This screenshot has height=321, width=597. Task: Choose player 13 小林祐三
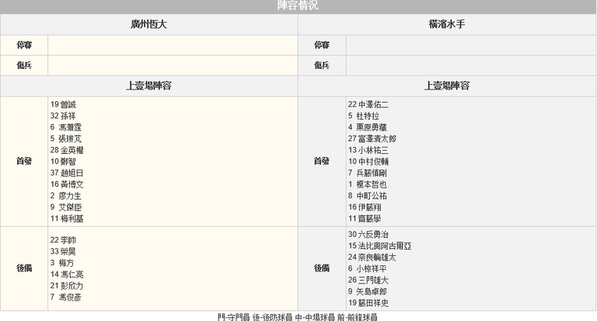(368, 150)
